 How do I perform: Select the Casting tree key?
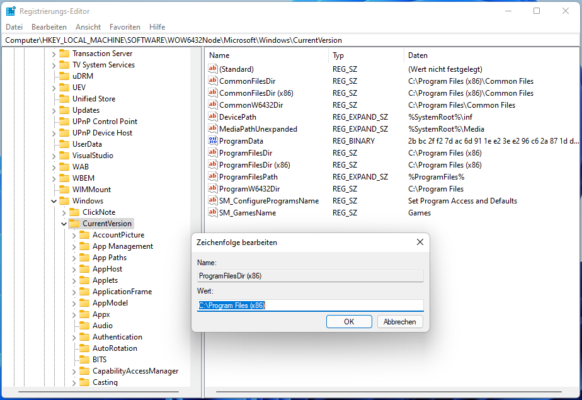pos(105,382)
